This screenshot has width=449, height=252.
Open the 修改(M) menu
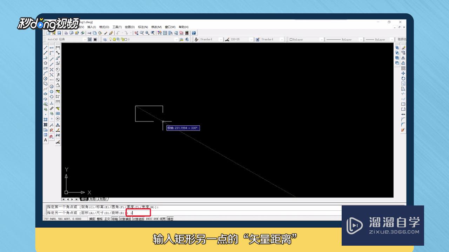click(x=156, y=27)
